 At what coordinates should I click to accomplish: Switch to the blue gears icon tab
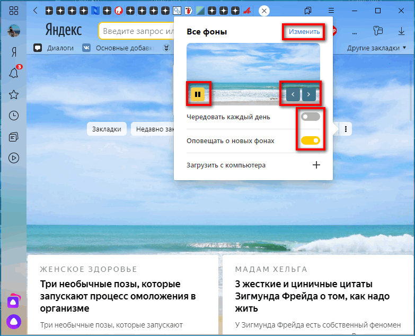pos(177,11)
